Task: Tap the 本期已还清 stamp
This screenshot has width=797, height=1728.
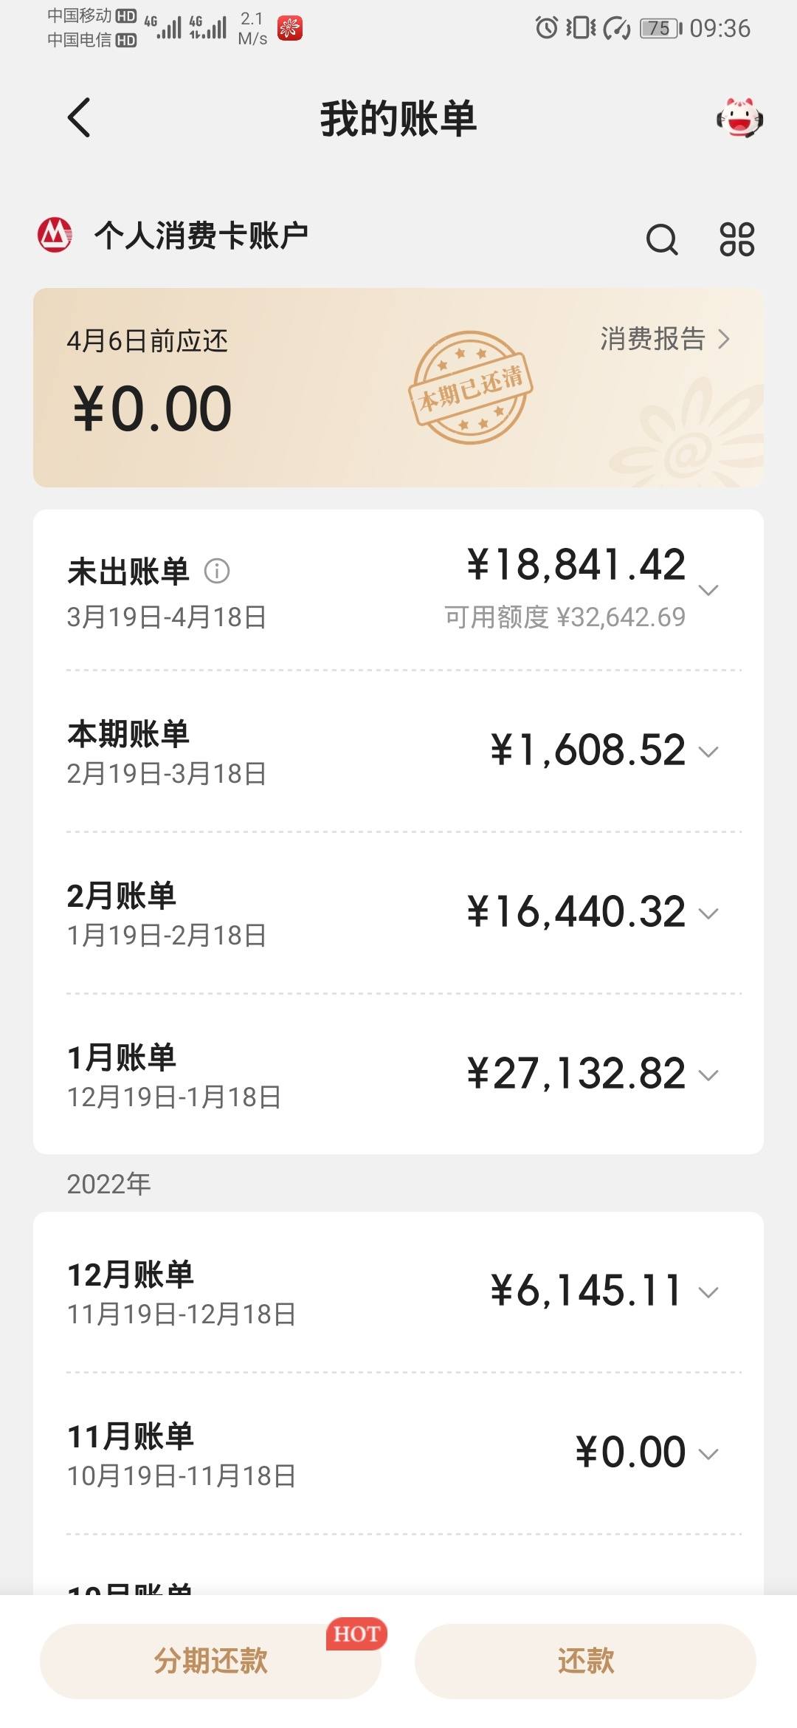Action: [x=470, y=388]
